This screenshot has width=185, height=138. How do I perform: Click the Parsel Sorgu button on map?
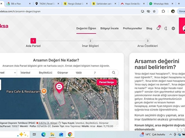pos(107,82)
